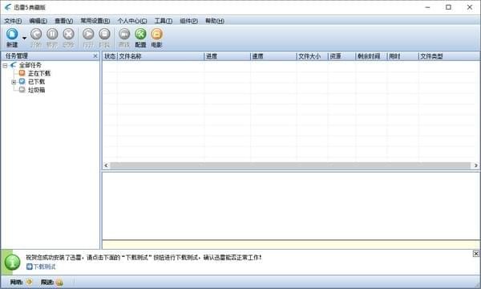The height and width of the screenshot is (289, 481).
Task: Click the 任务管理 panel title
Action: (x=17, y=56)
